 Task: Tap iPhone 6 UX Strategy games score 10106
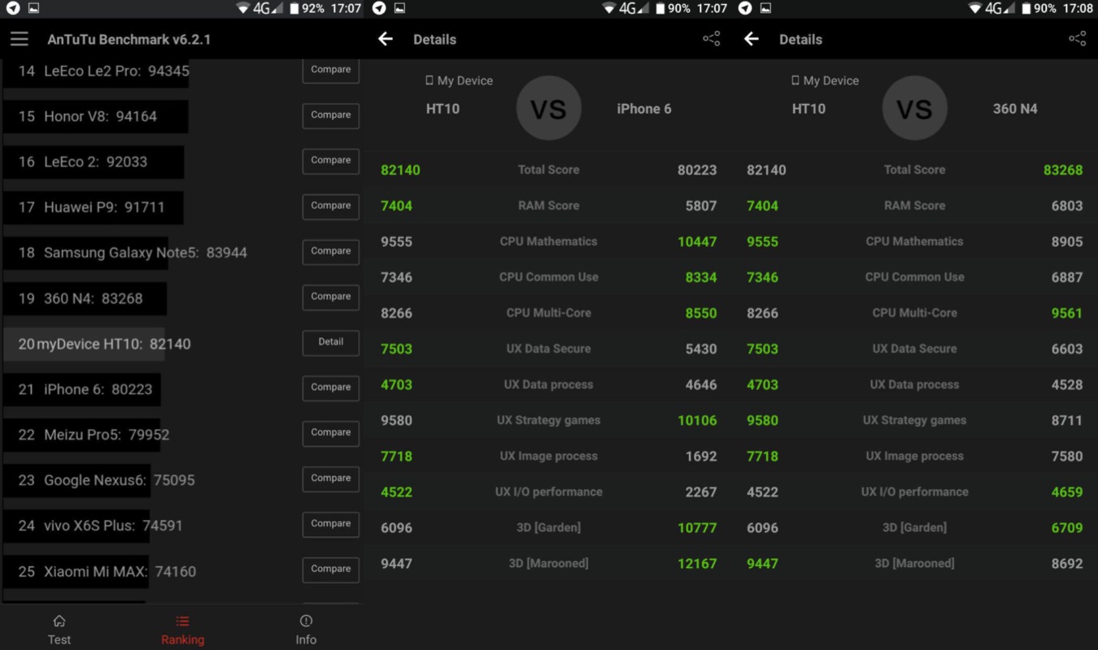(697, 420)
